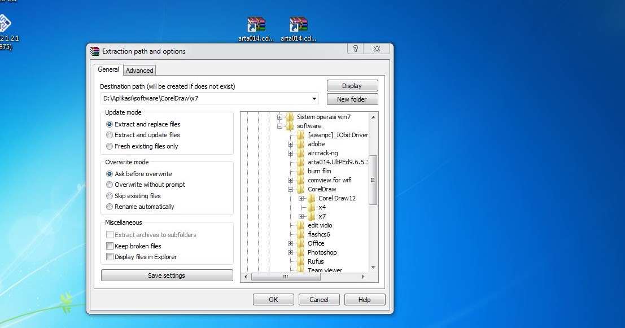Click folder icon beside [awanpc]_IObit Driver
Screen dimensions: 625x328
[x=300, y=135]
